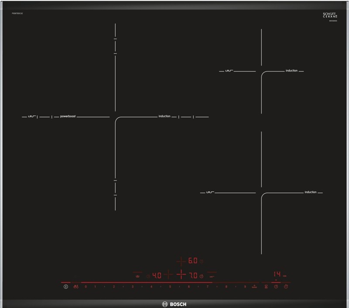The image size is (349, 308).
Task: Tap the keep-warm icon left of 4.0
Action: pyautogui.click(x=138, y=276)
